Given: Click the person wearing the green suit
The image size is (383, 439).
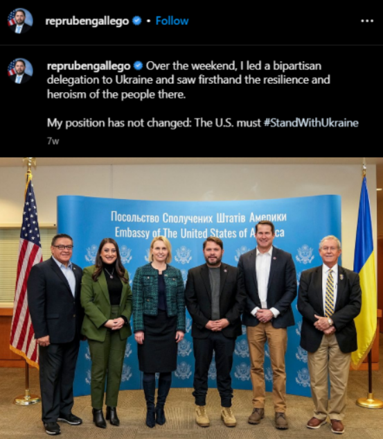Looking at the screenshot, I should 106,330.
